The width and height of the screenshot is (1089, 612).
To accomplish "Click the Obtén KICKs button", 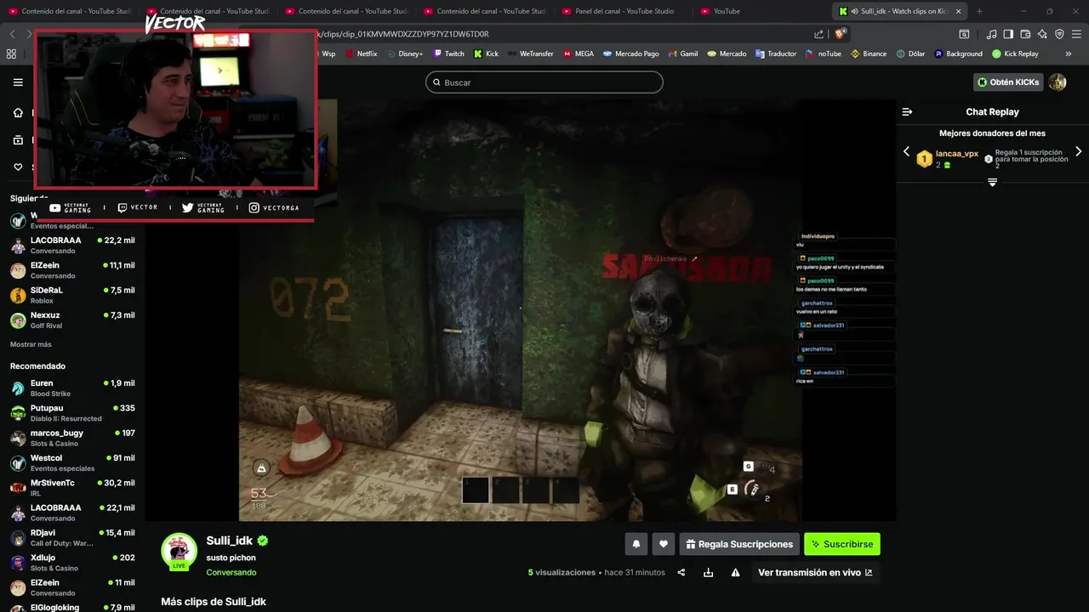I will 1008,82.
